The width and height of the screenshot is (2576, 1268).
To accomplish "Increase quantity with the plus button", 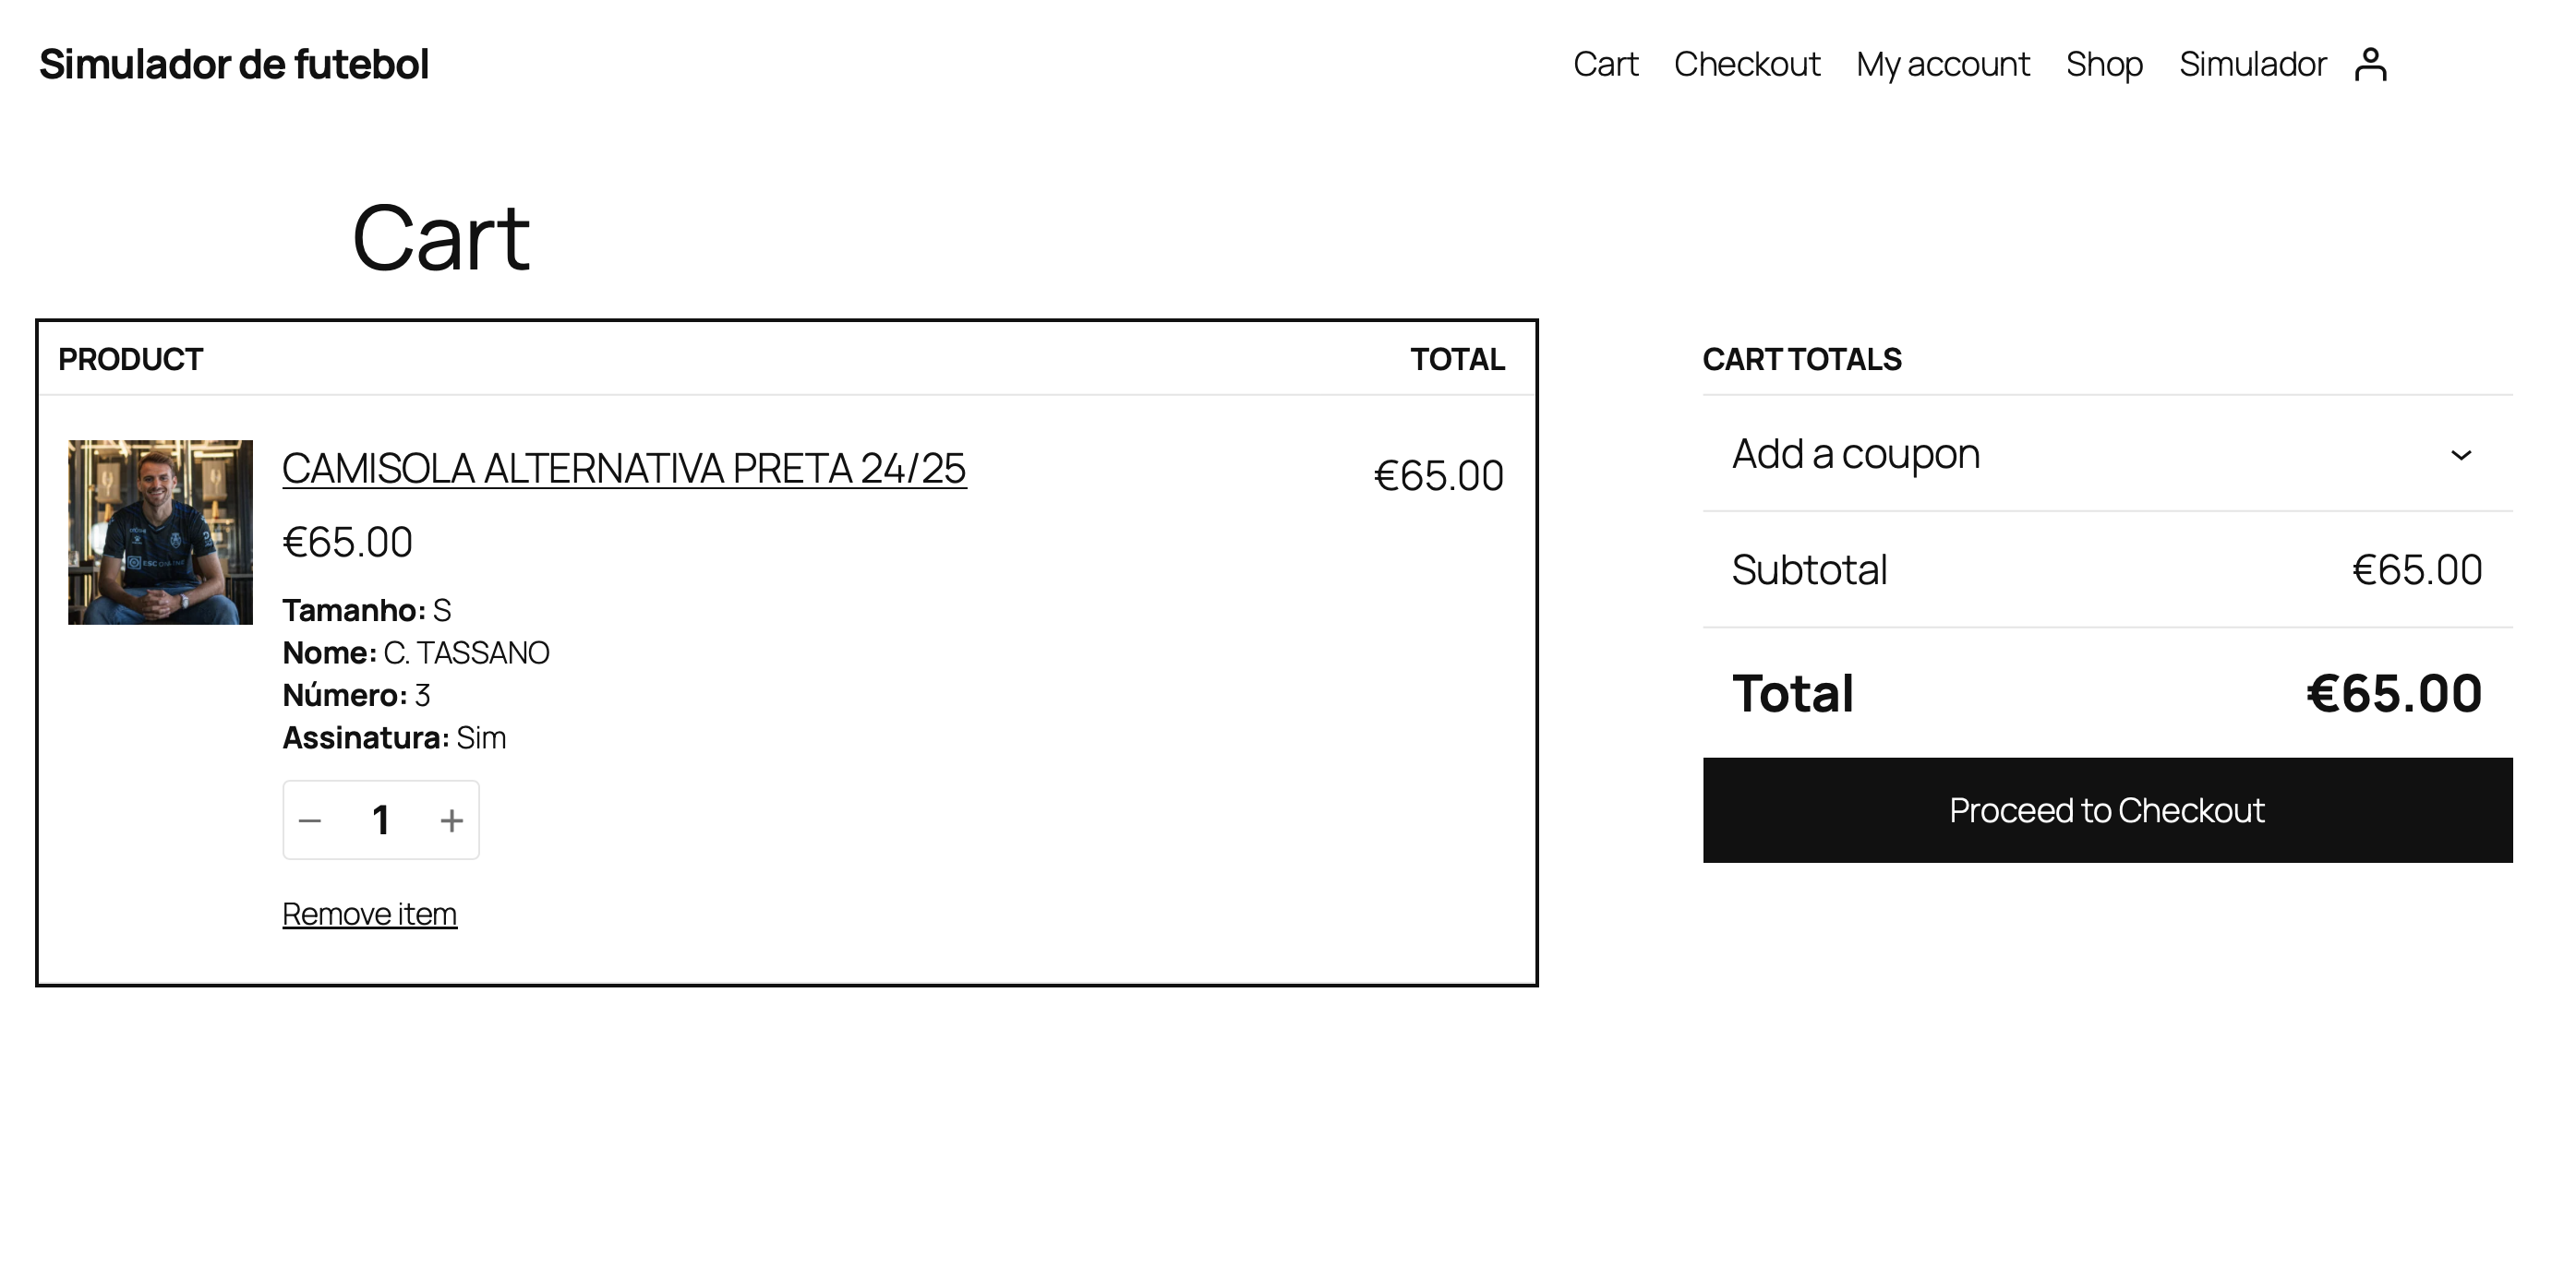I will point(452,820).
